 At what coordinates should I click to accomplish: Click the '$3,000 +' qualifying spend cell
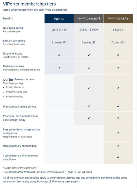point(118,30)
